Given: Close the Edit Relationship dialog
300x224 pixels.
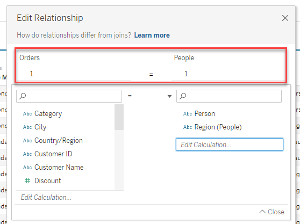Looking at the screenshot, I should [x=285, y=18].
